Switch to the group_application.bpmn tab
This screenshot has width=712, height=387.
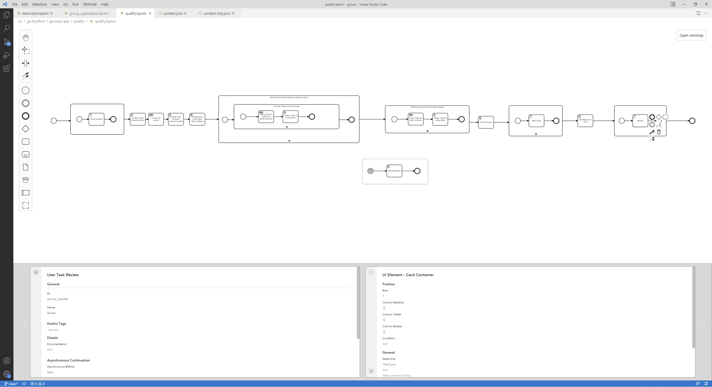(89, 13)
